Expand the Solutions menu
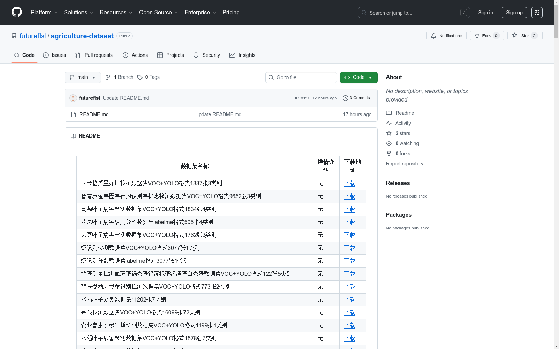The height and width of the screenshot is (349, 559). [x=79, y=12]
